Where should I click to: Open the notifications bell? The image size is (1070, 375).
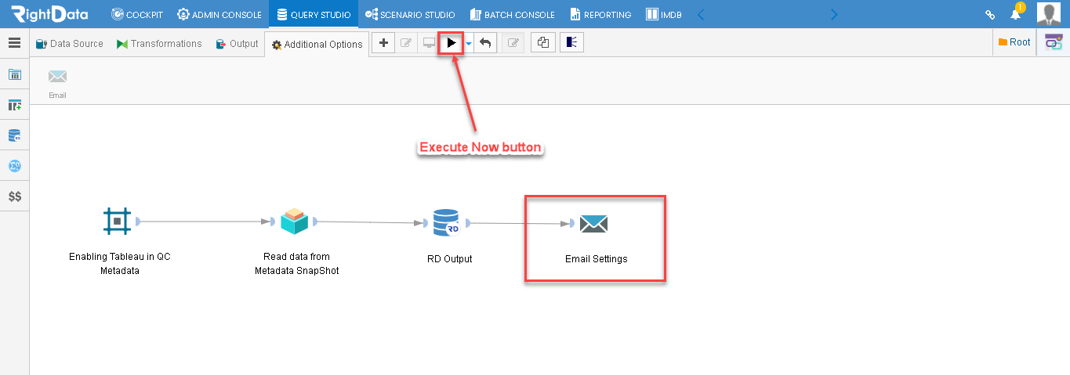[1015, 14]
